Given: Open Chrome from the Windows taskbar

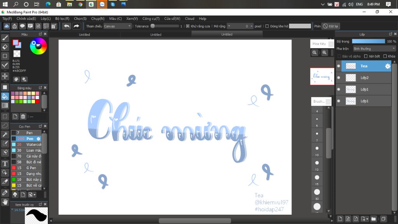Looking at the screenshot, I should 80,4.
